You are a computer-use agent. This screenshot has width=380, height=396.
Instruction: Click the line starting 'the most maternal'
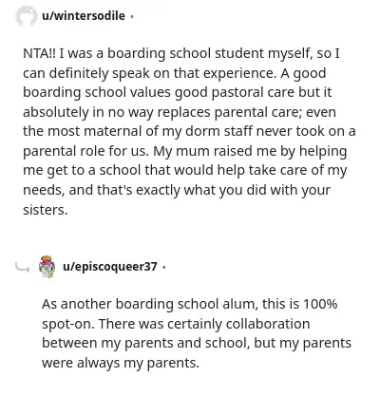point(189,131)
